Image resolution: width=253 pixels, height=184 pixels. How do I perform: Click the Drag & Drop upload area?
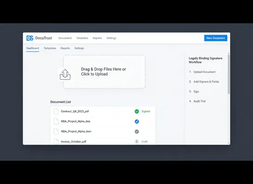pos(104,72)
